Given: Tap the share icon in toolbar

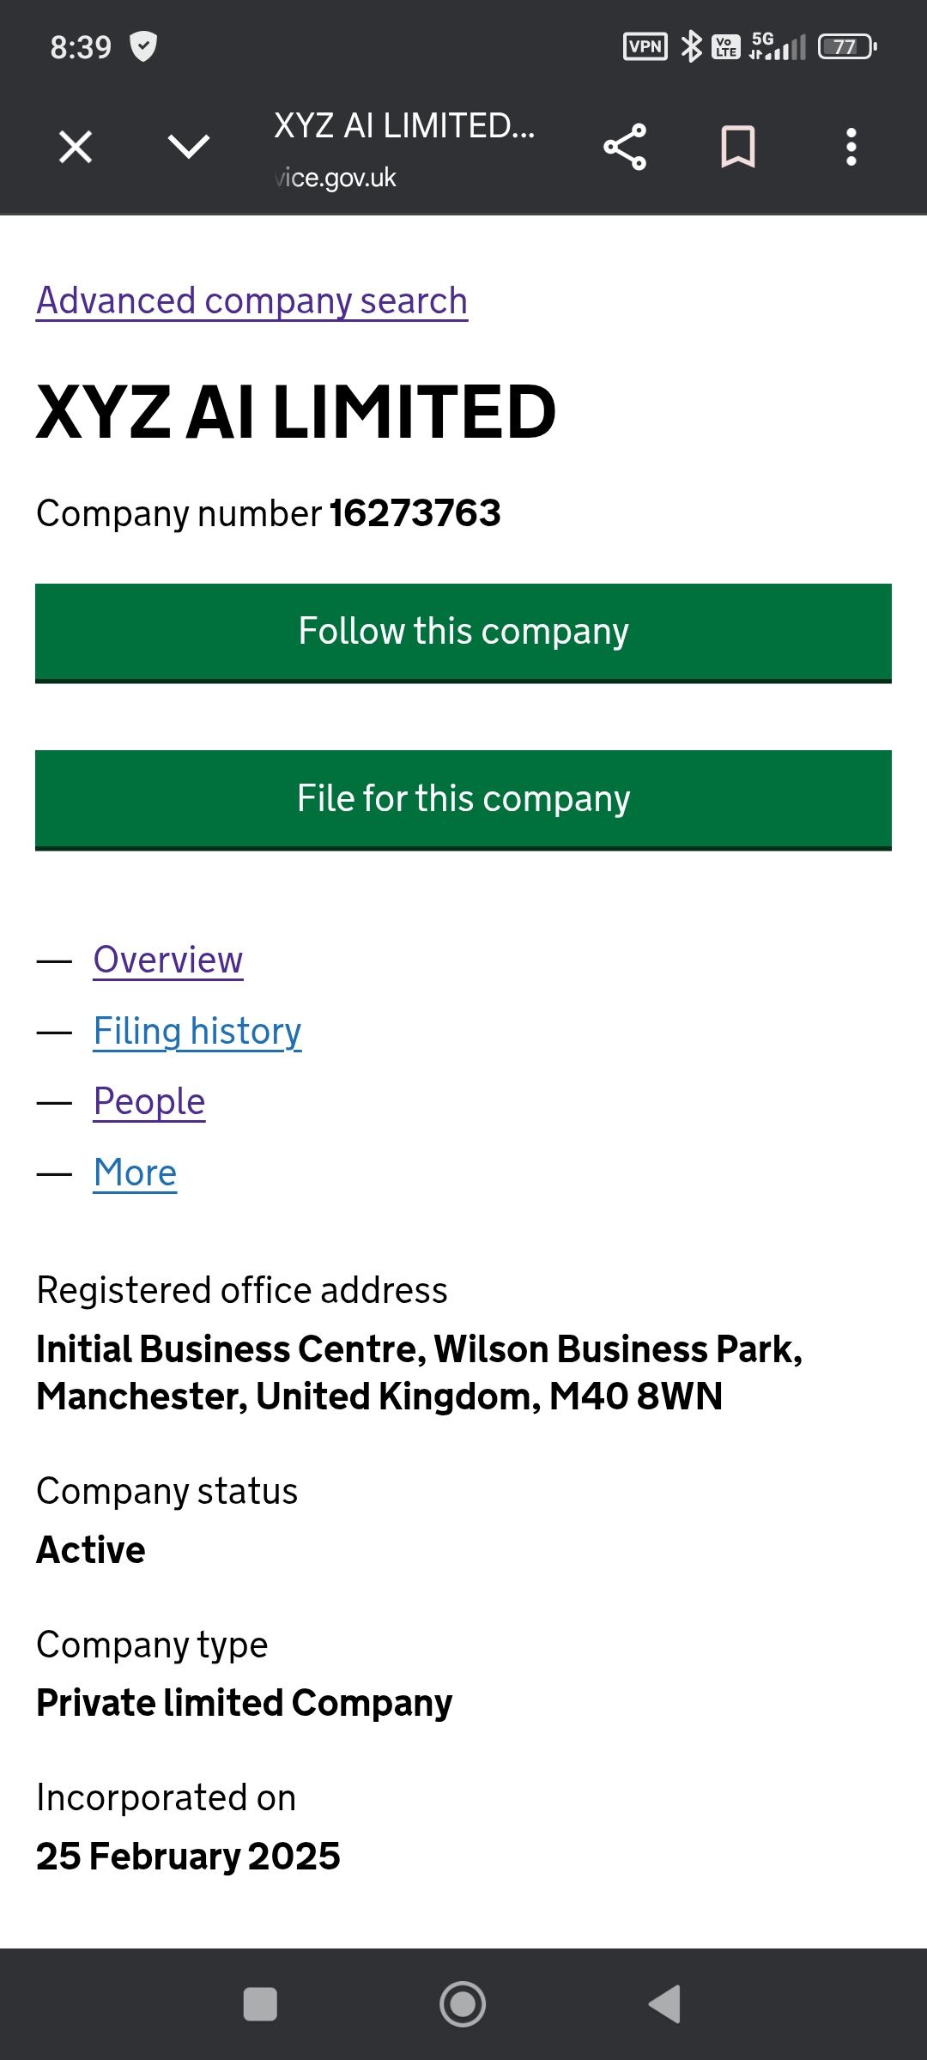Looking at the screenshot, I should (x=625, y=147).
